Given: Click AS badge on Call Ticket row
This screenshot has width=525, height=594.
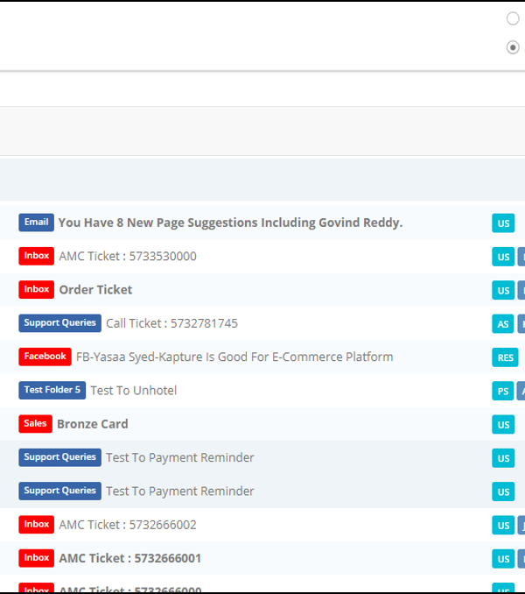Looking at the screenshot, I should pyautogui.click(x=502, y=324).
